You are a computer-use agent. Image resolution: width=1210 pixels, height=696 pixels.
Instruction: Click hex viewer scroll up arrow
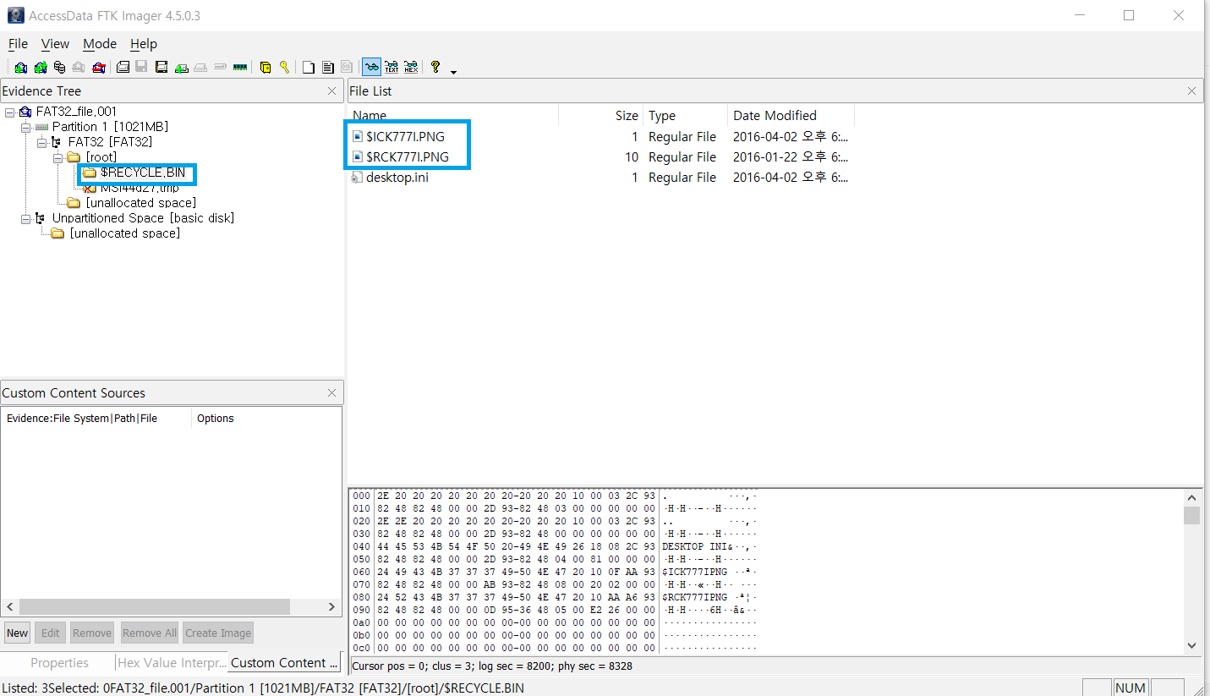click(1191, 498)
